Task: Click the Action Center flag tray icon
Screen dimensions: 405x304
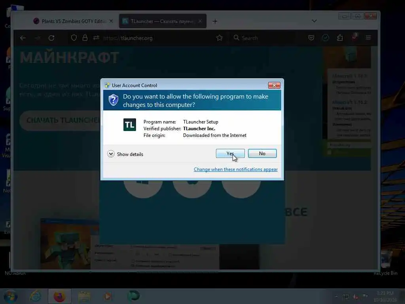Action: (x=365, y=296)
